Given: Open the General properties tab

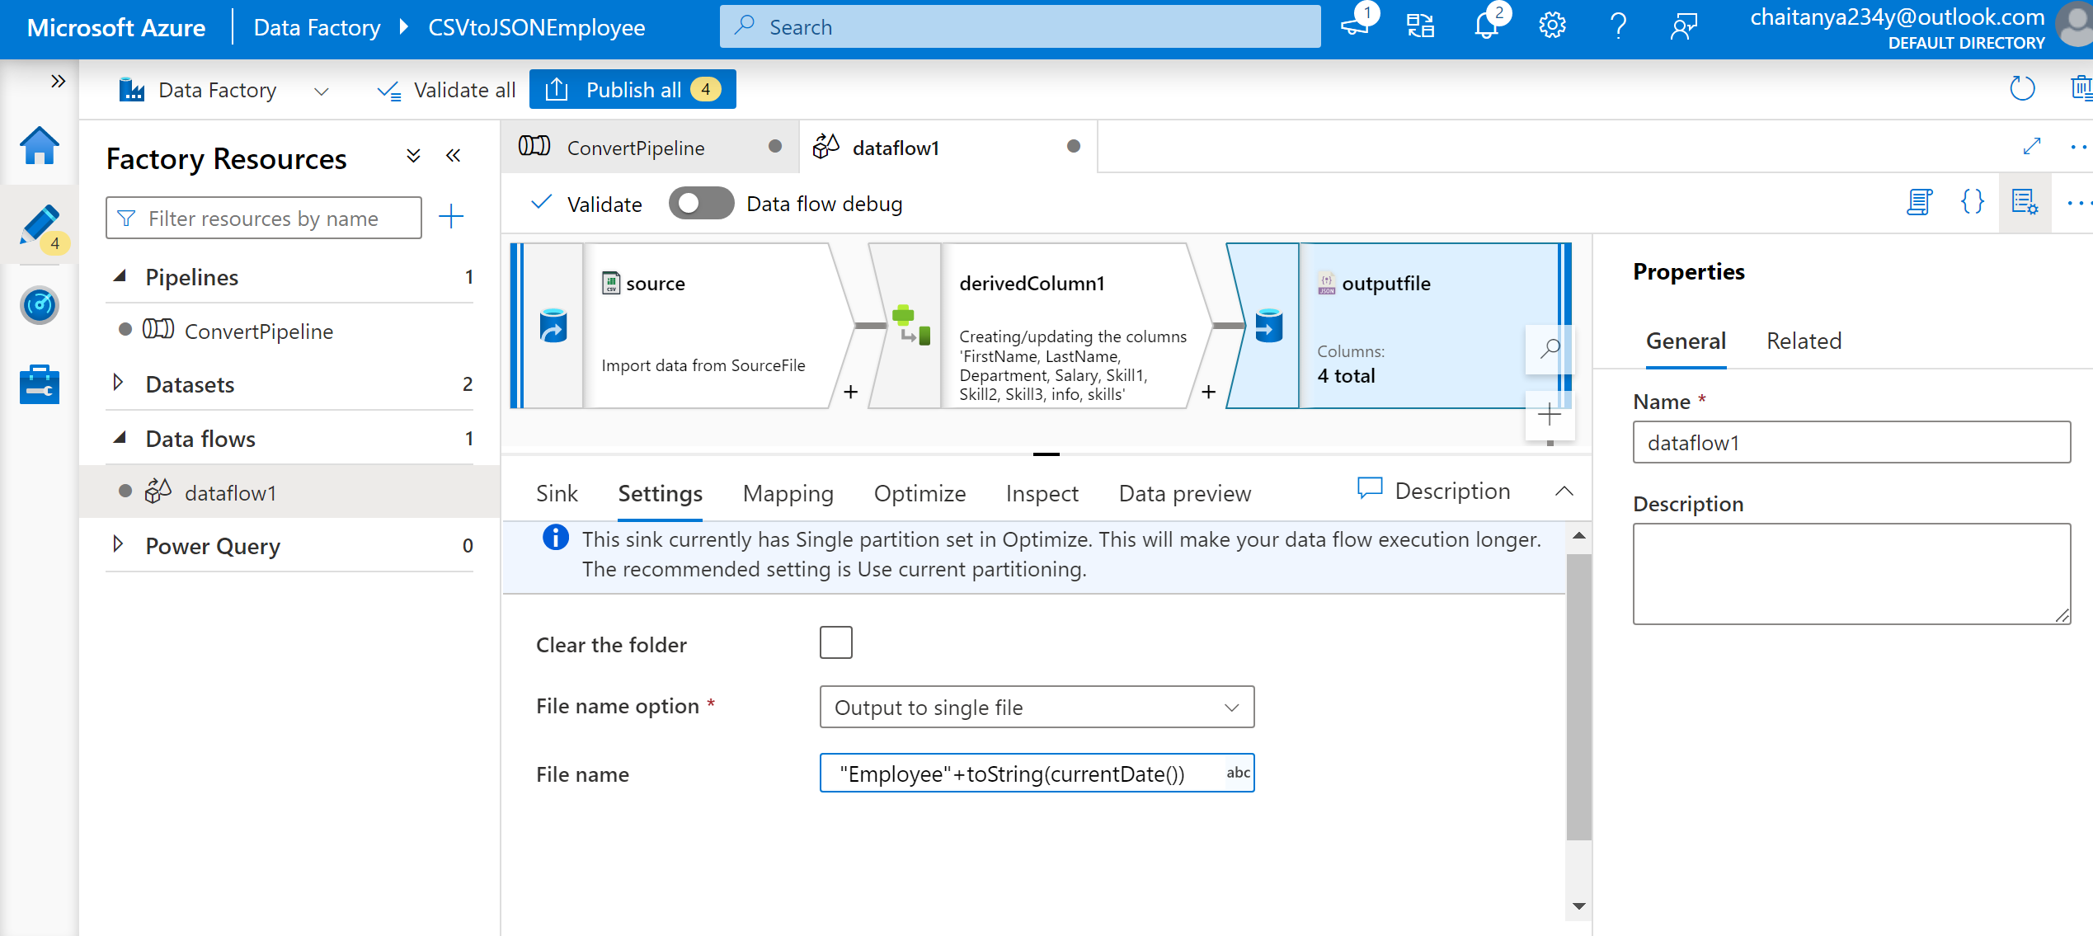Looking at the screenshot, I should [x=1686, y=341].
